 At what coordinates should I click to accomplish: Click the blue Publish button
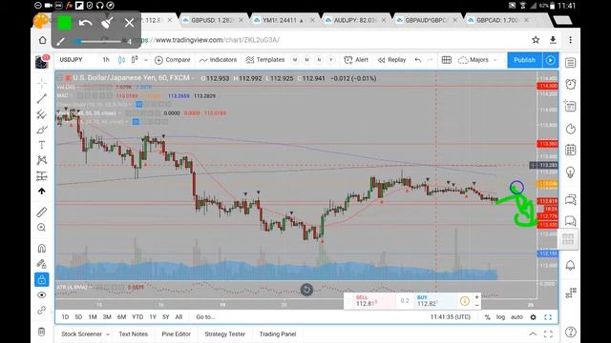[x=524, y=60]
